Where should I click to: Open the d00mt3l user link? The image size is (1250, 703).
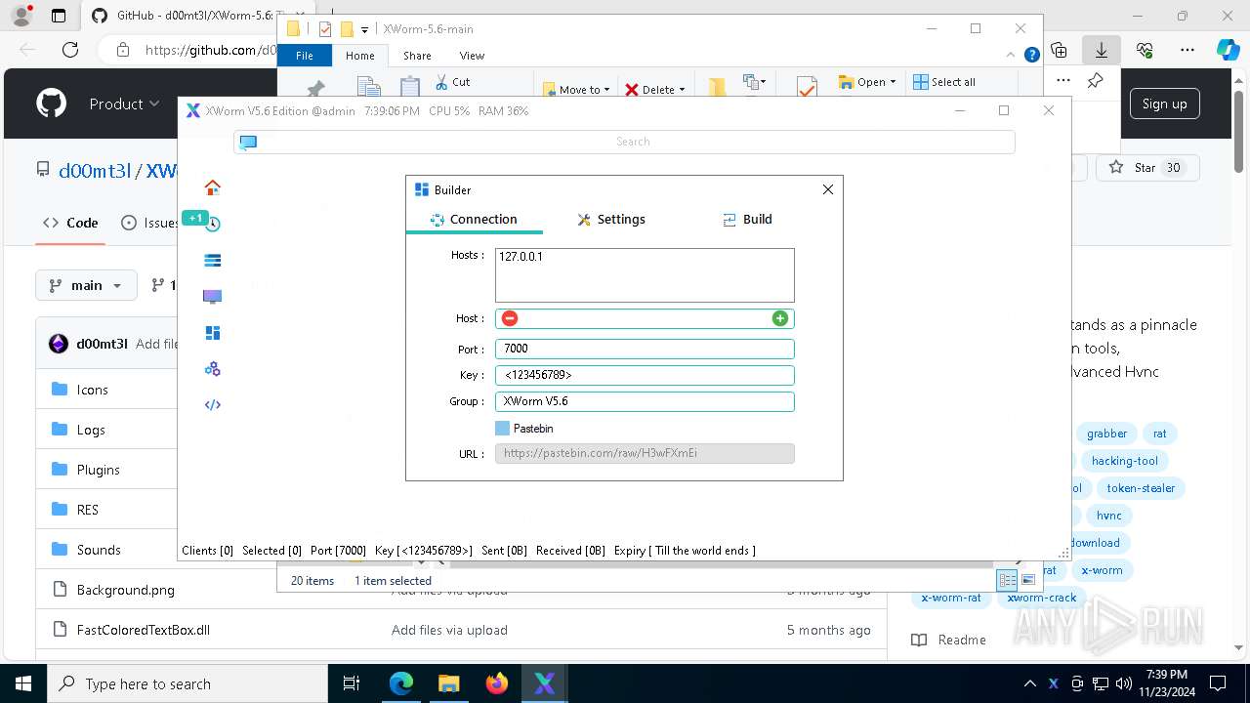click(95, 171)
